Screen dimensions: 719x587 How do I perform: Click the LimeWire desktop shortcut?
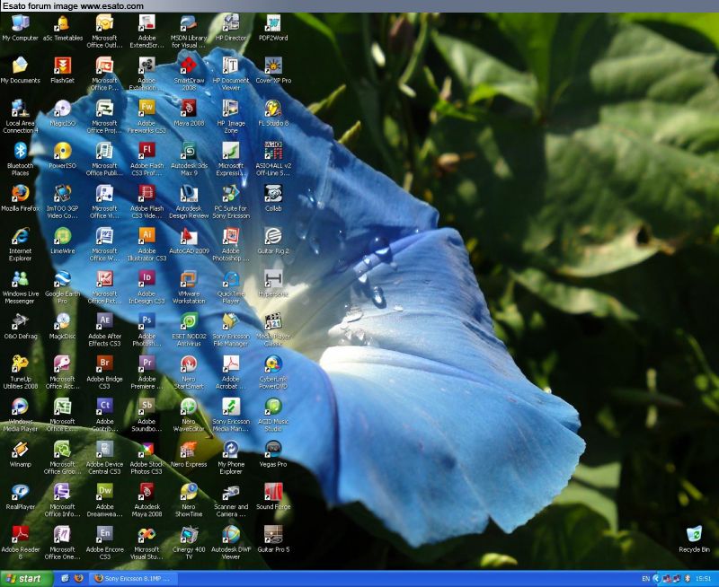pyautogui.click(x=62, y=236)
